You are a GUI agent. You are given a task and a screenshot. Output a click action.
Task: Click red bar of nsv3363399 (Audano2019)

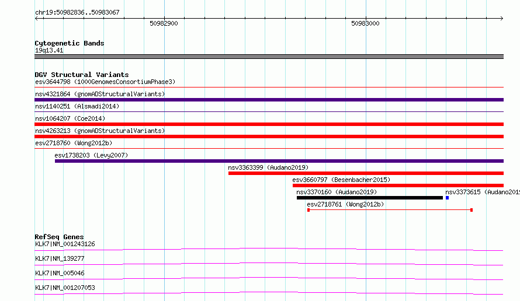(x=366, y=173)
